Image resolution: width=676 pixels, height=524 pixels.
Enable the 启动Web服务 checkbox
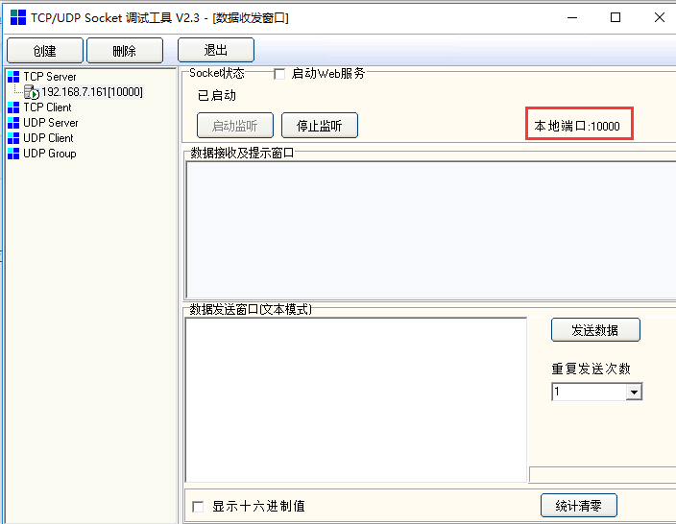tap(279, 74)
